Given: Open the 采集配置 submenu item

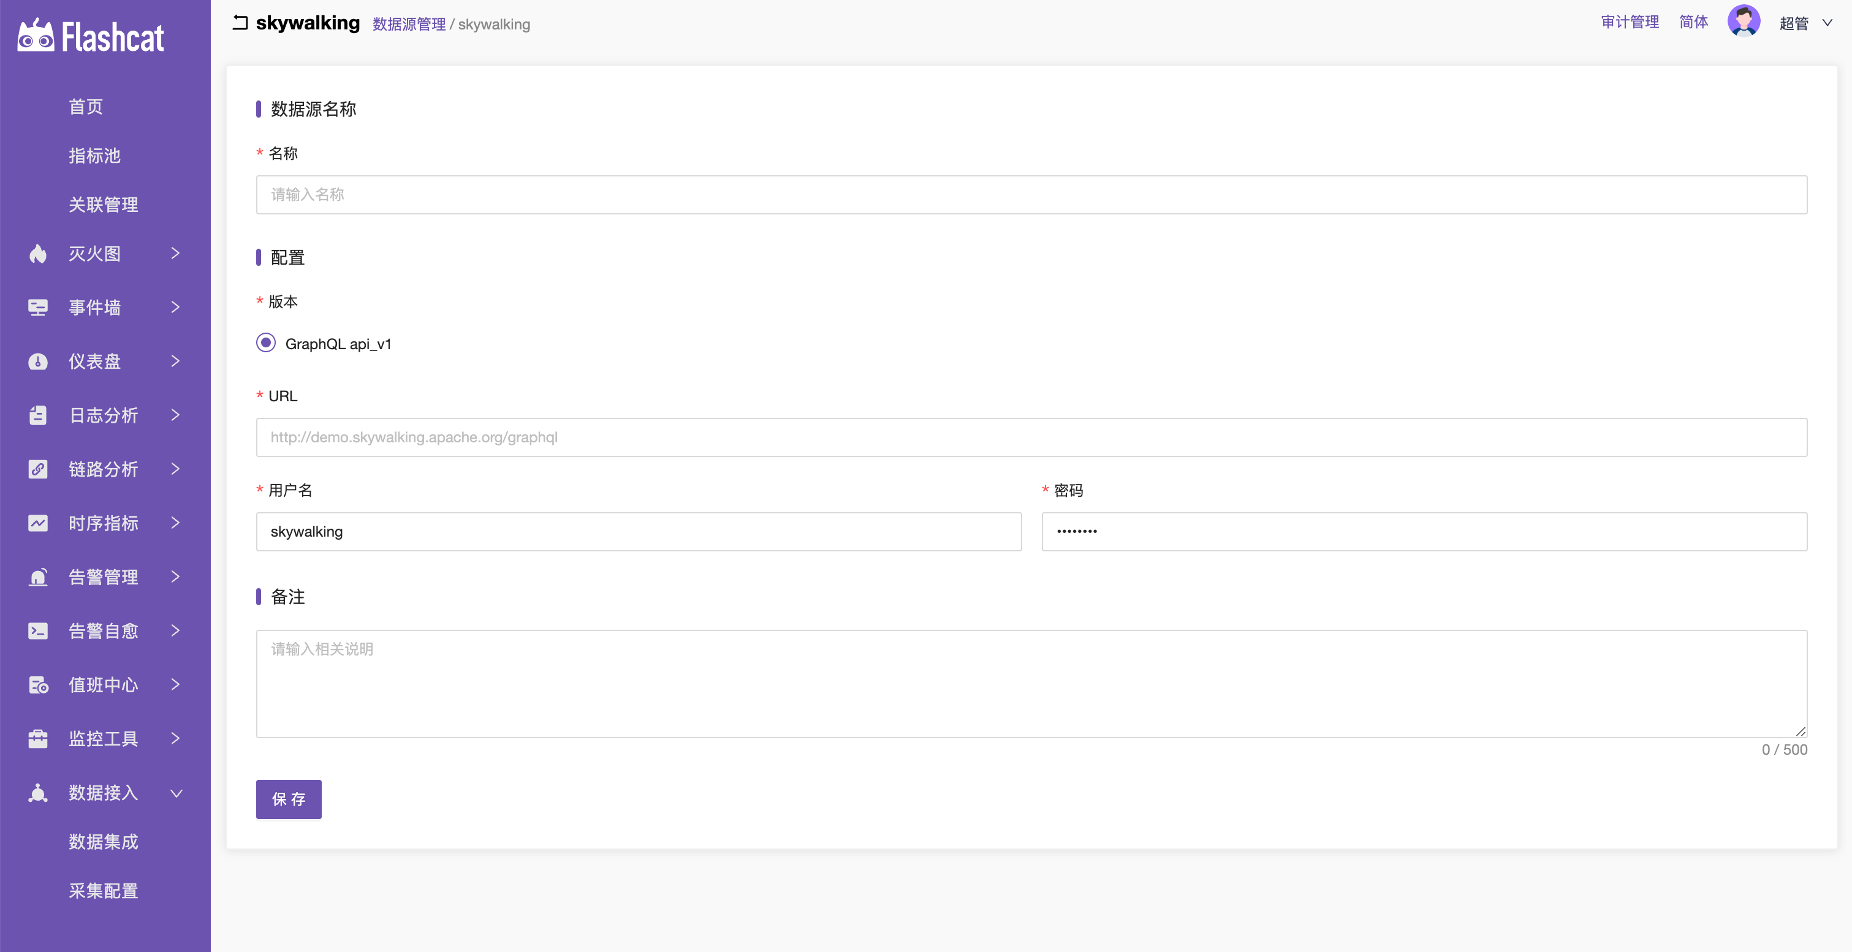Looking at the screenshot, I should click(x=103, y=891).
